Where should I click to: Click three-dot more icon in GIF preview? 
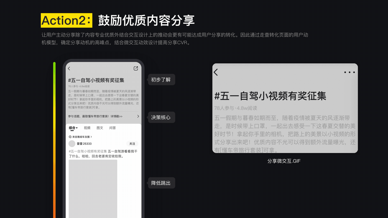(x=349, y=72)
